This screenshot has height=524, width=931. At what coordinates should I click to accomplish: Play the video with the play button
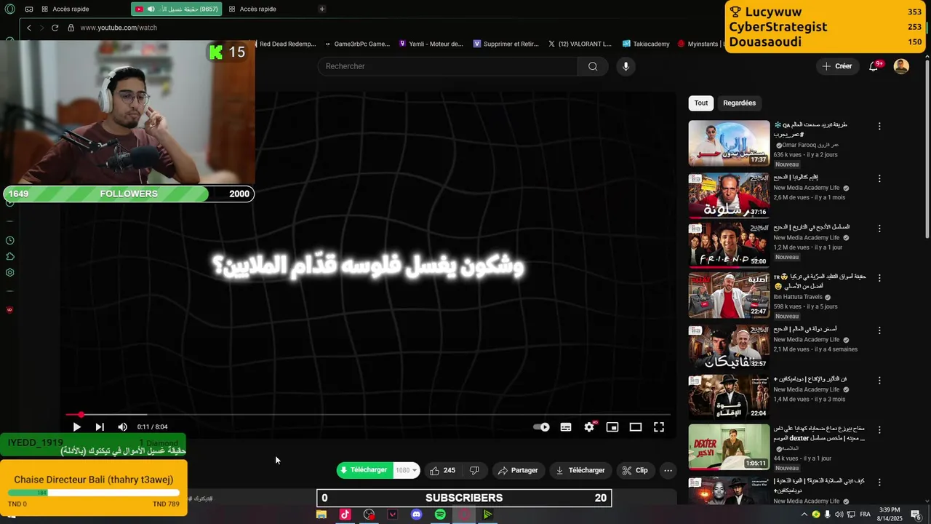click(76, 427)
